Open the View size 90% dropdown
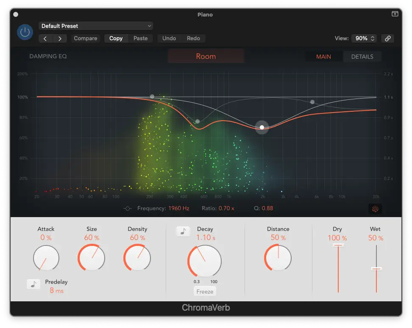This screenshot has width=412, height=328. 364,39
